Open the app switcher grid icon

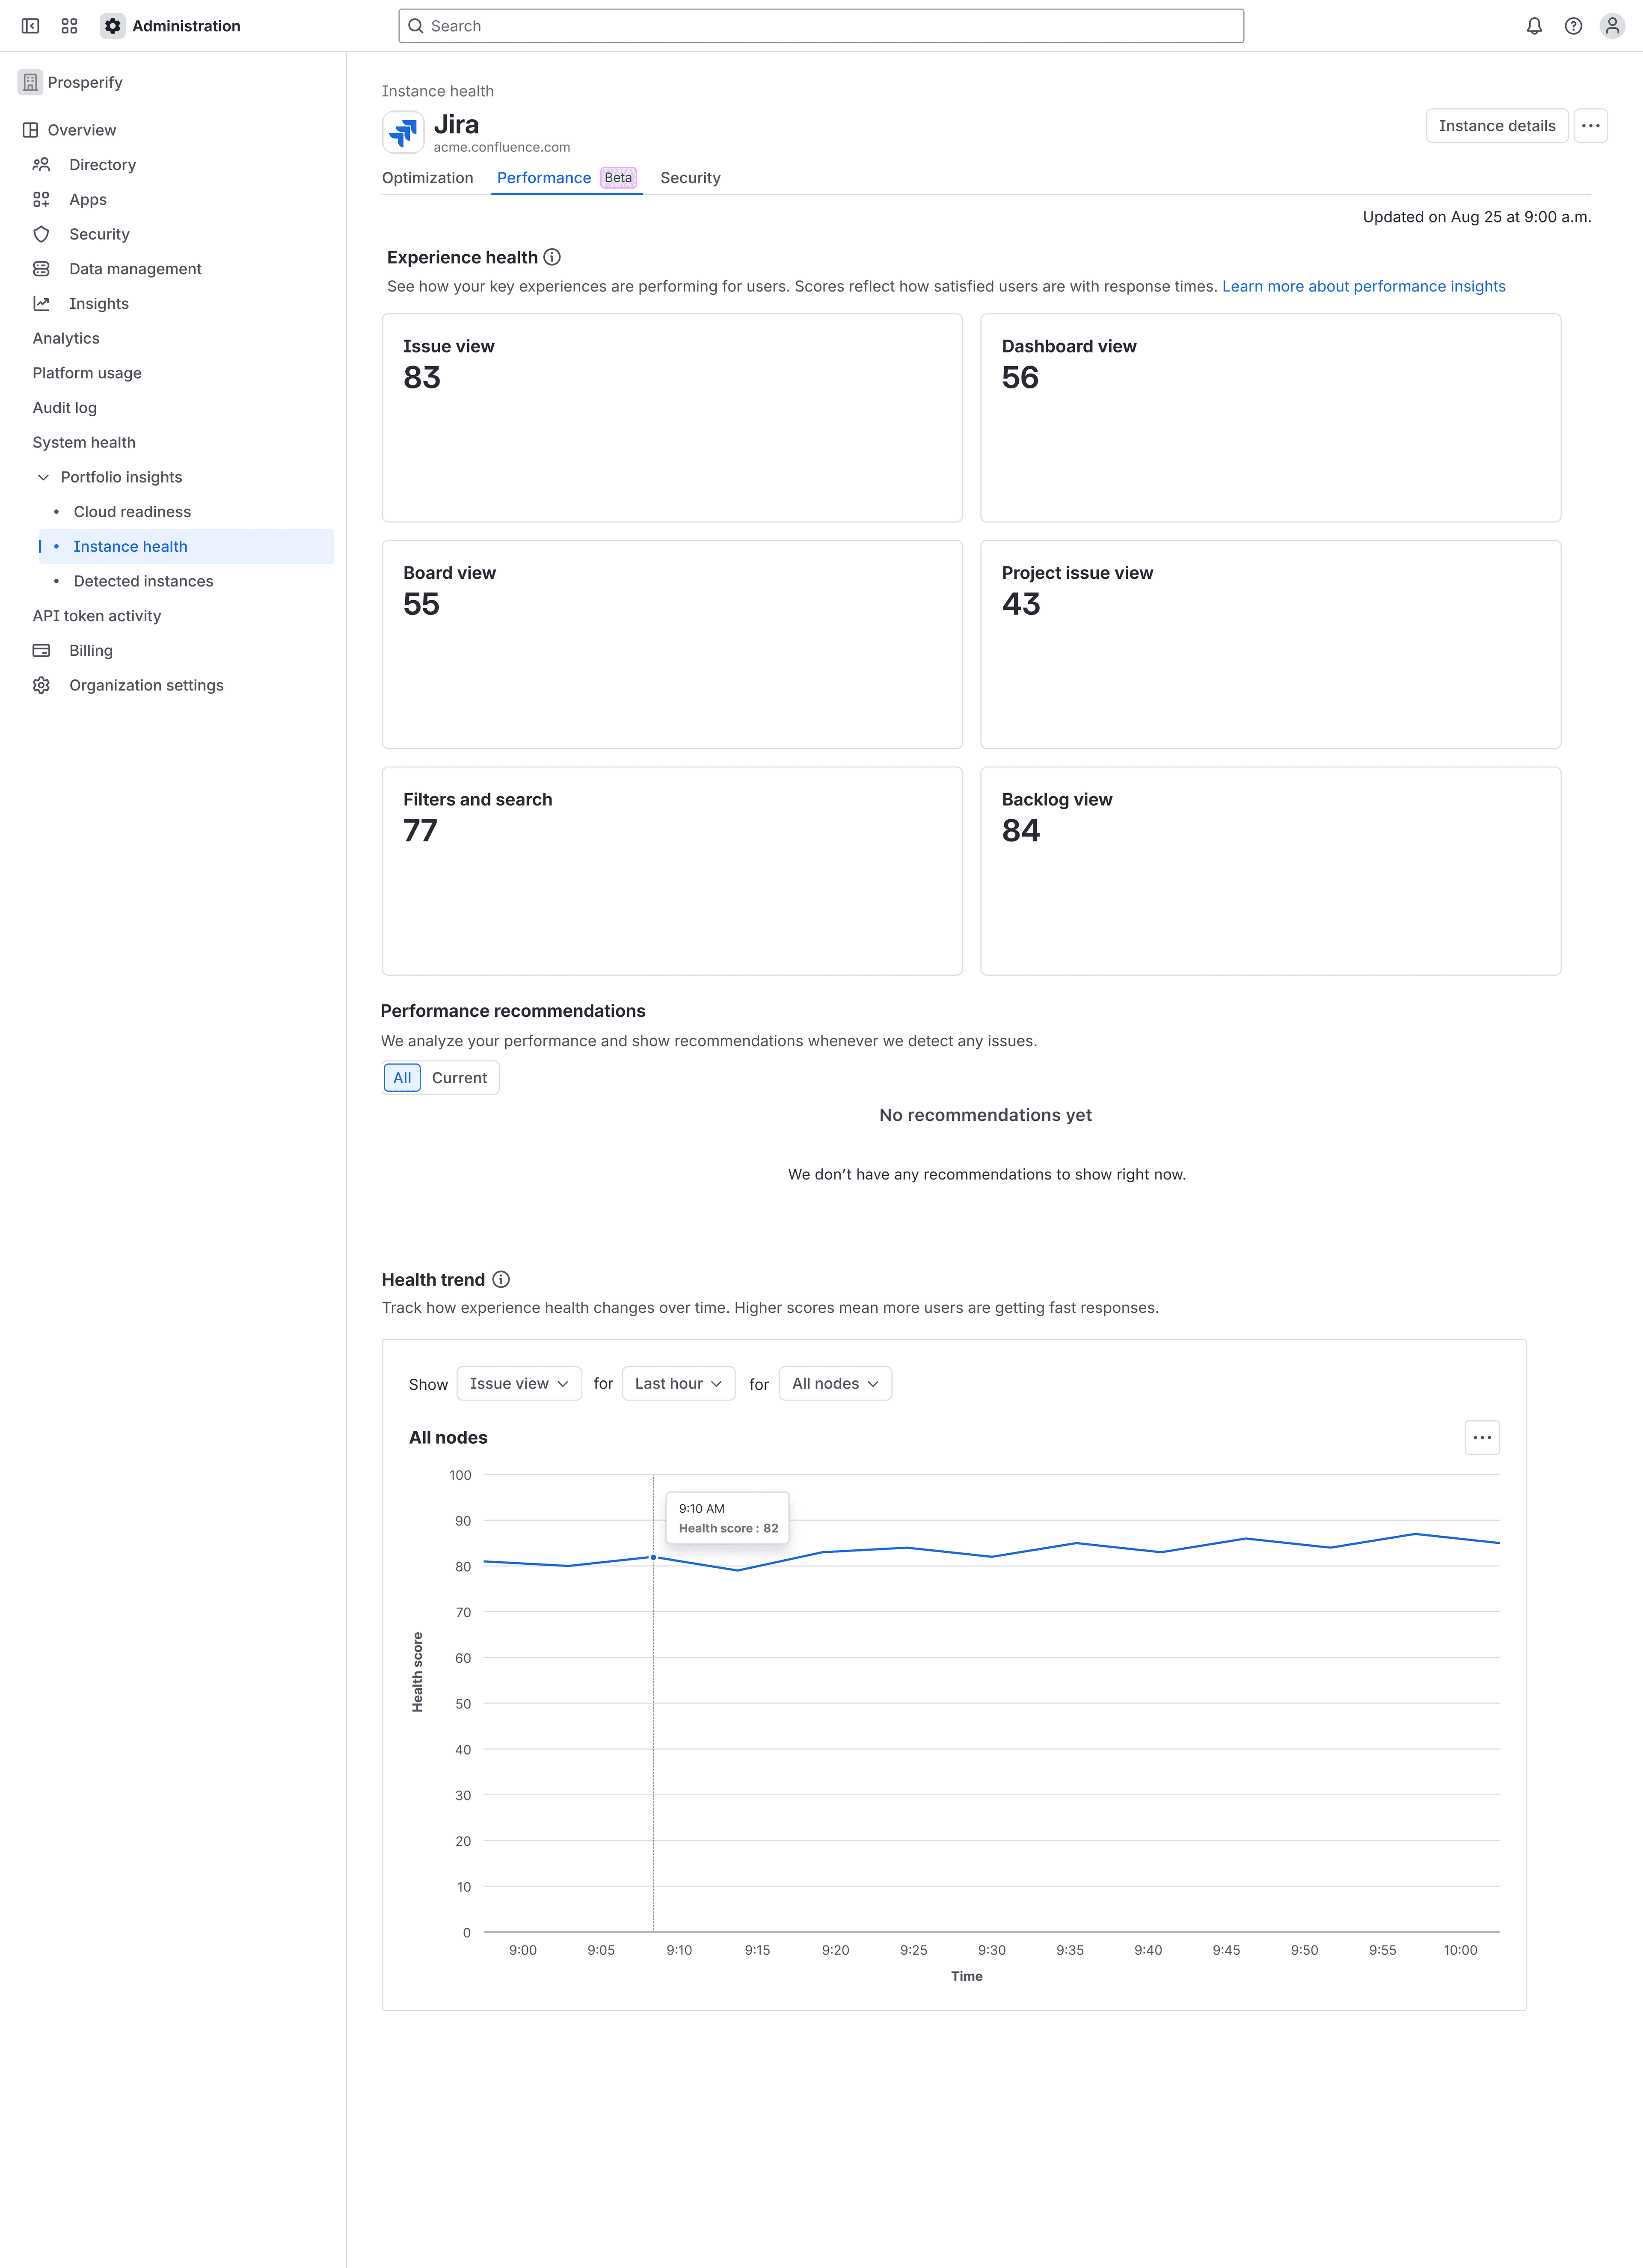click(69, 26)
